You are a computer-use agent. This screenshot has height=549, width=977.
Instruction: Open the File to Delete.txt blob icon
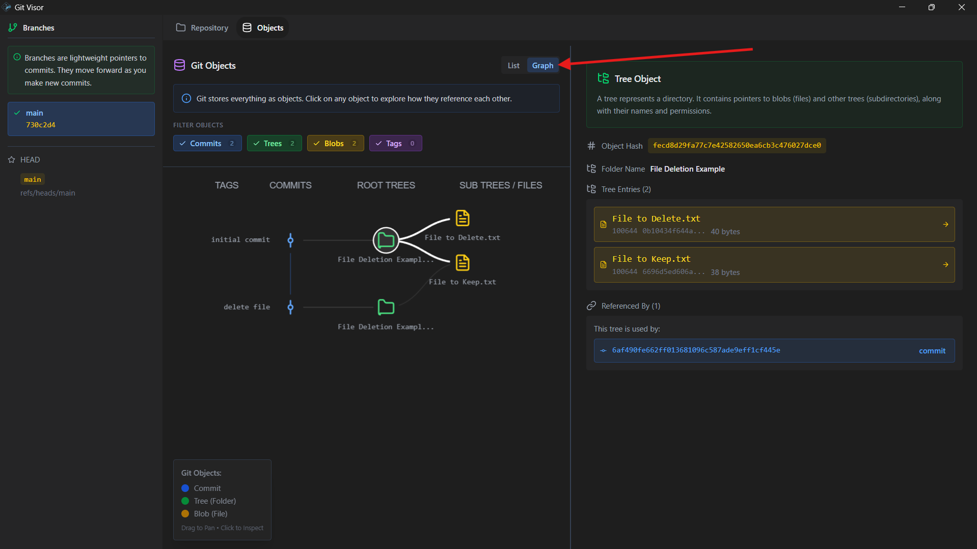463,218
